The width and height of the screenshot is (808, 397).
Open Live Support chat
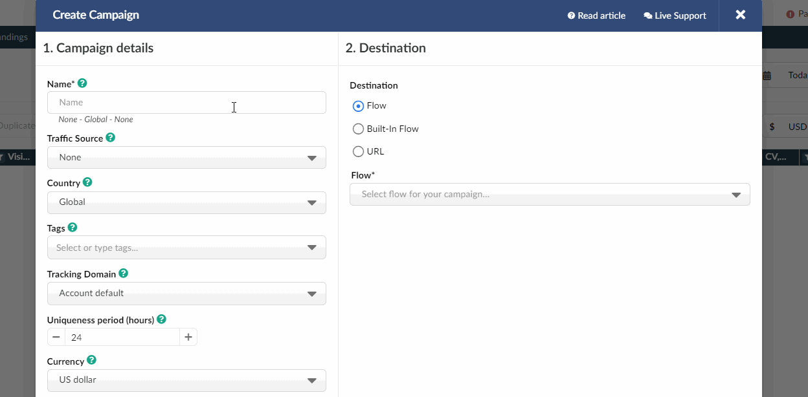tap(675, 16)
